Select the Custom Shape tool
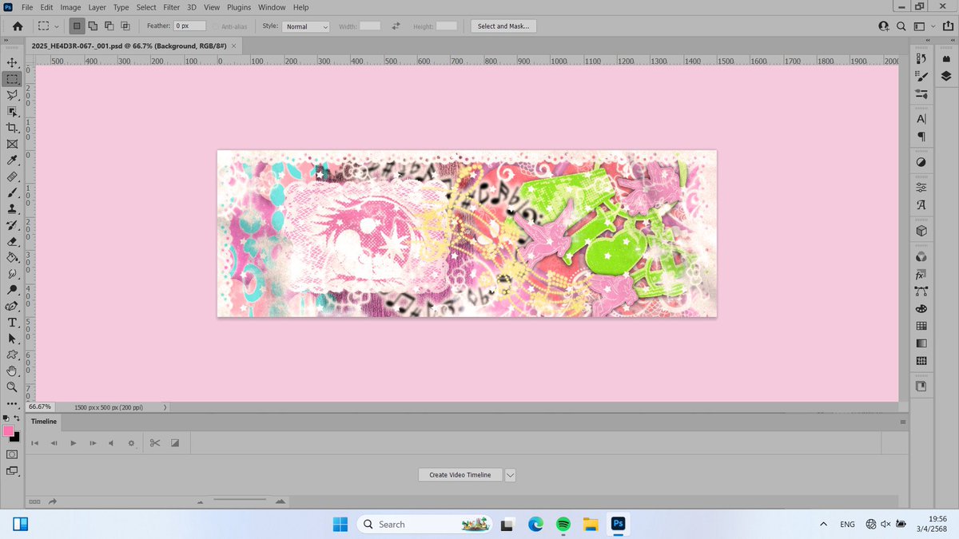This screenshot has height=539, width=959. point(13,355)
